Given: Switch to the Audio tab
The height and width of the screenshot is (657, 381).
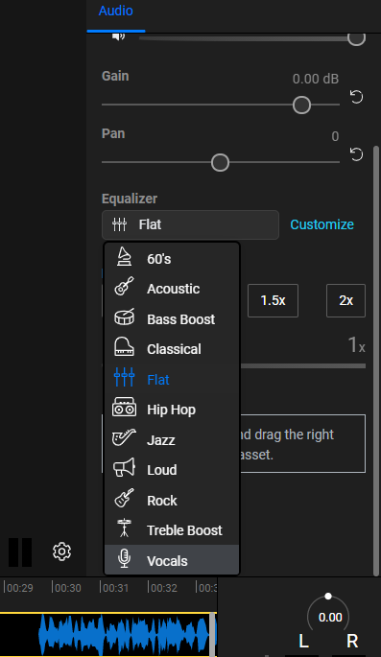Looking at the screenshot, I should tap(116, 11).
